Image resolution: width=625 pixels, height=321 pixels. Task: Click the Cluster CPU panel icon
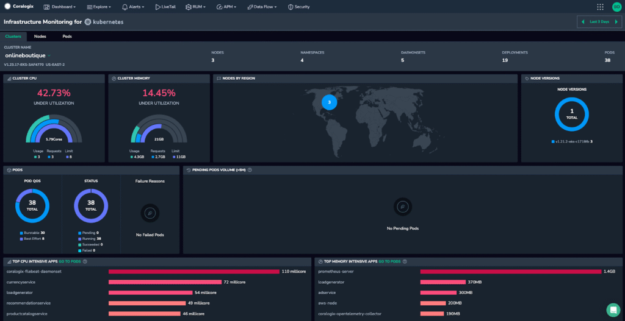pos(9,79)
